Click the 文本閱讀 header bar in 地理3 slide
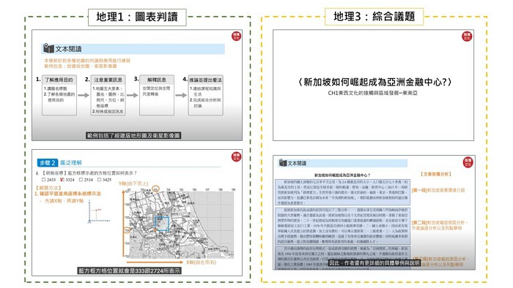Viewport: 513px width, 288px height. pos(343,163)
